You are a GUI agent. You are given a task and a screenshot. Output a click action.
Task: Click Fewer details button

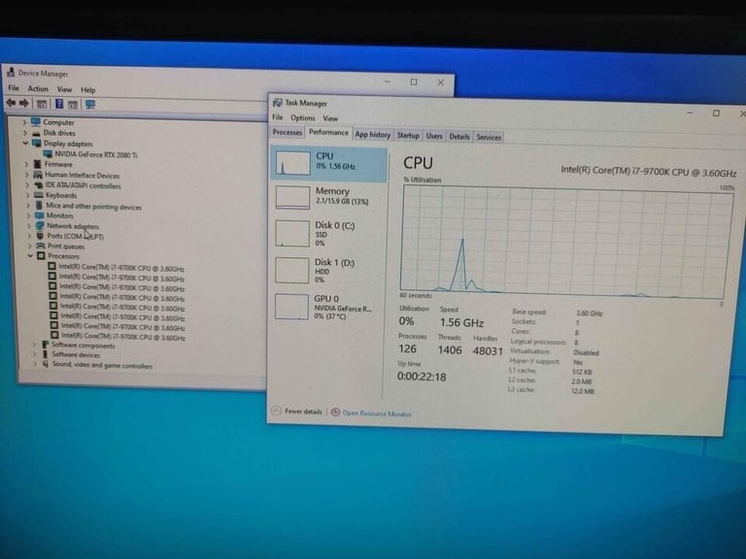(297, 411)
